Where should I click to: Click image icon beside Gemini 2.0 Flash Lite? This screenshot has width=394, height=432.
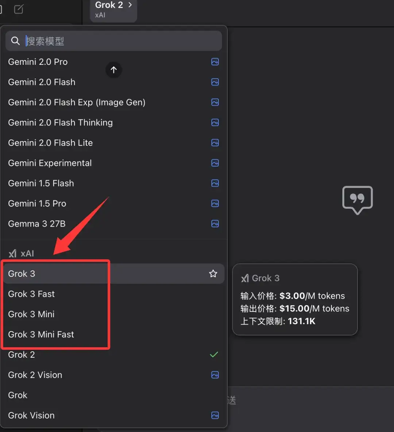point(215,143)
